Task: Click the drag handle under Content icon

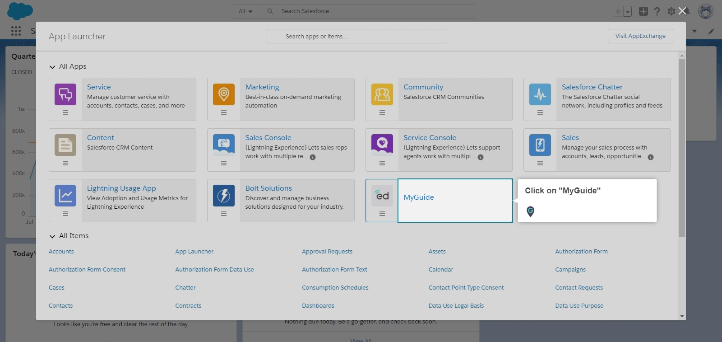Action: pos(65,163)
